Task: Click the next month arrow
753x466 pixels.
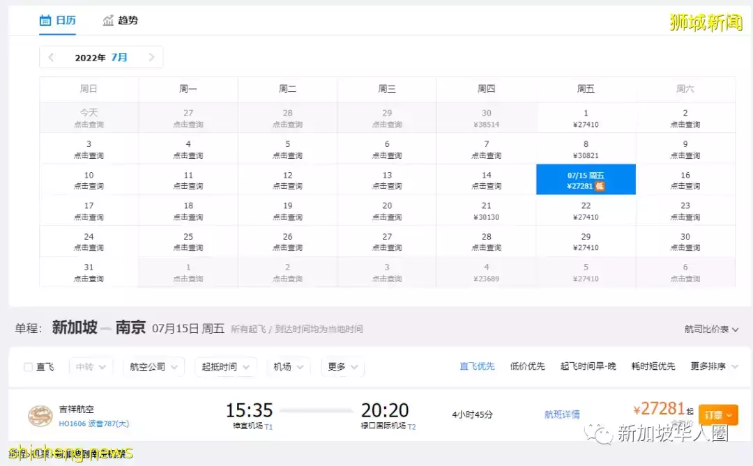Action: [152, 57]
